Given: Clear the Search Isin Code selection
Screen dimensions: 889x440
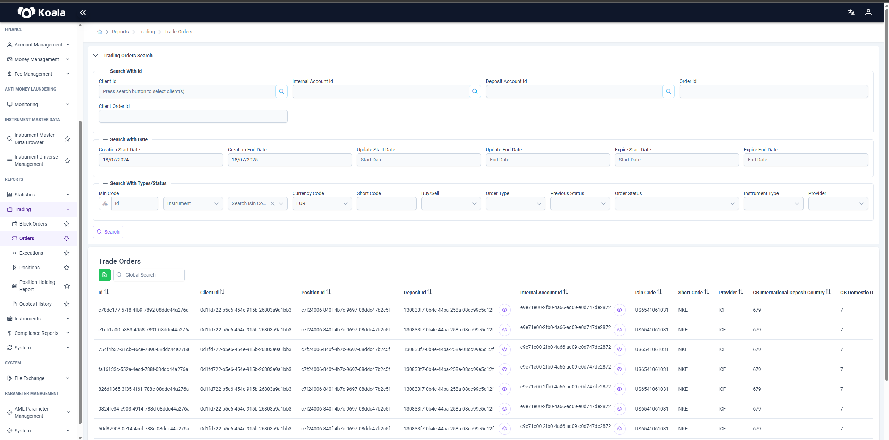Looking at the screenshot, I should [273, 204].
